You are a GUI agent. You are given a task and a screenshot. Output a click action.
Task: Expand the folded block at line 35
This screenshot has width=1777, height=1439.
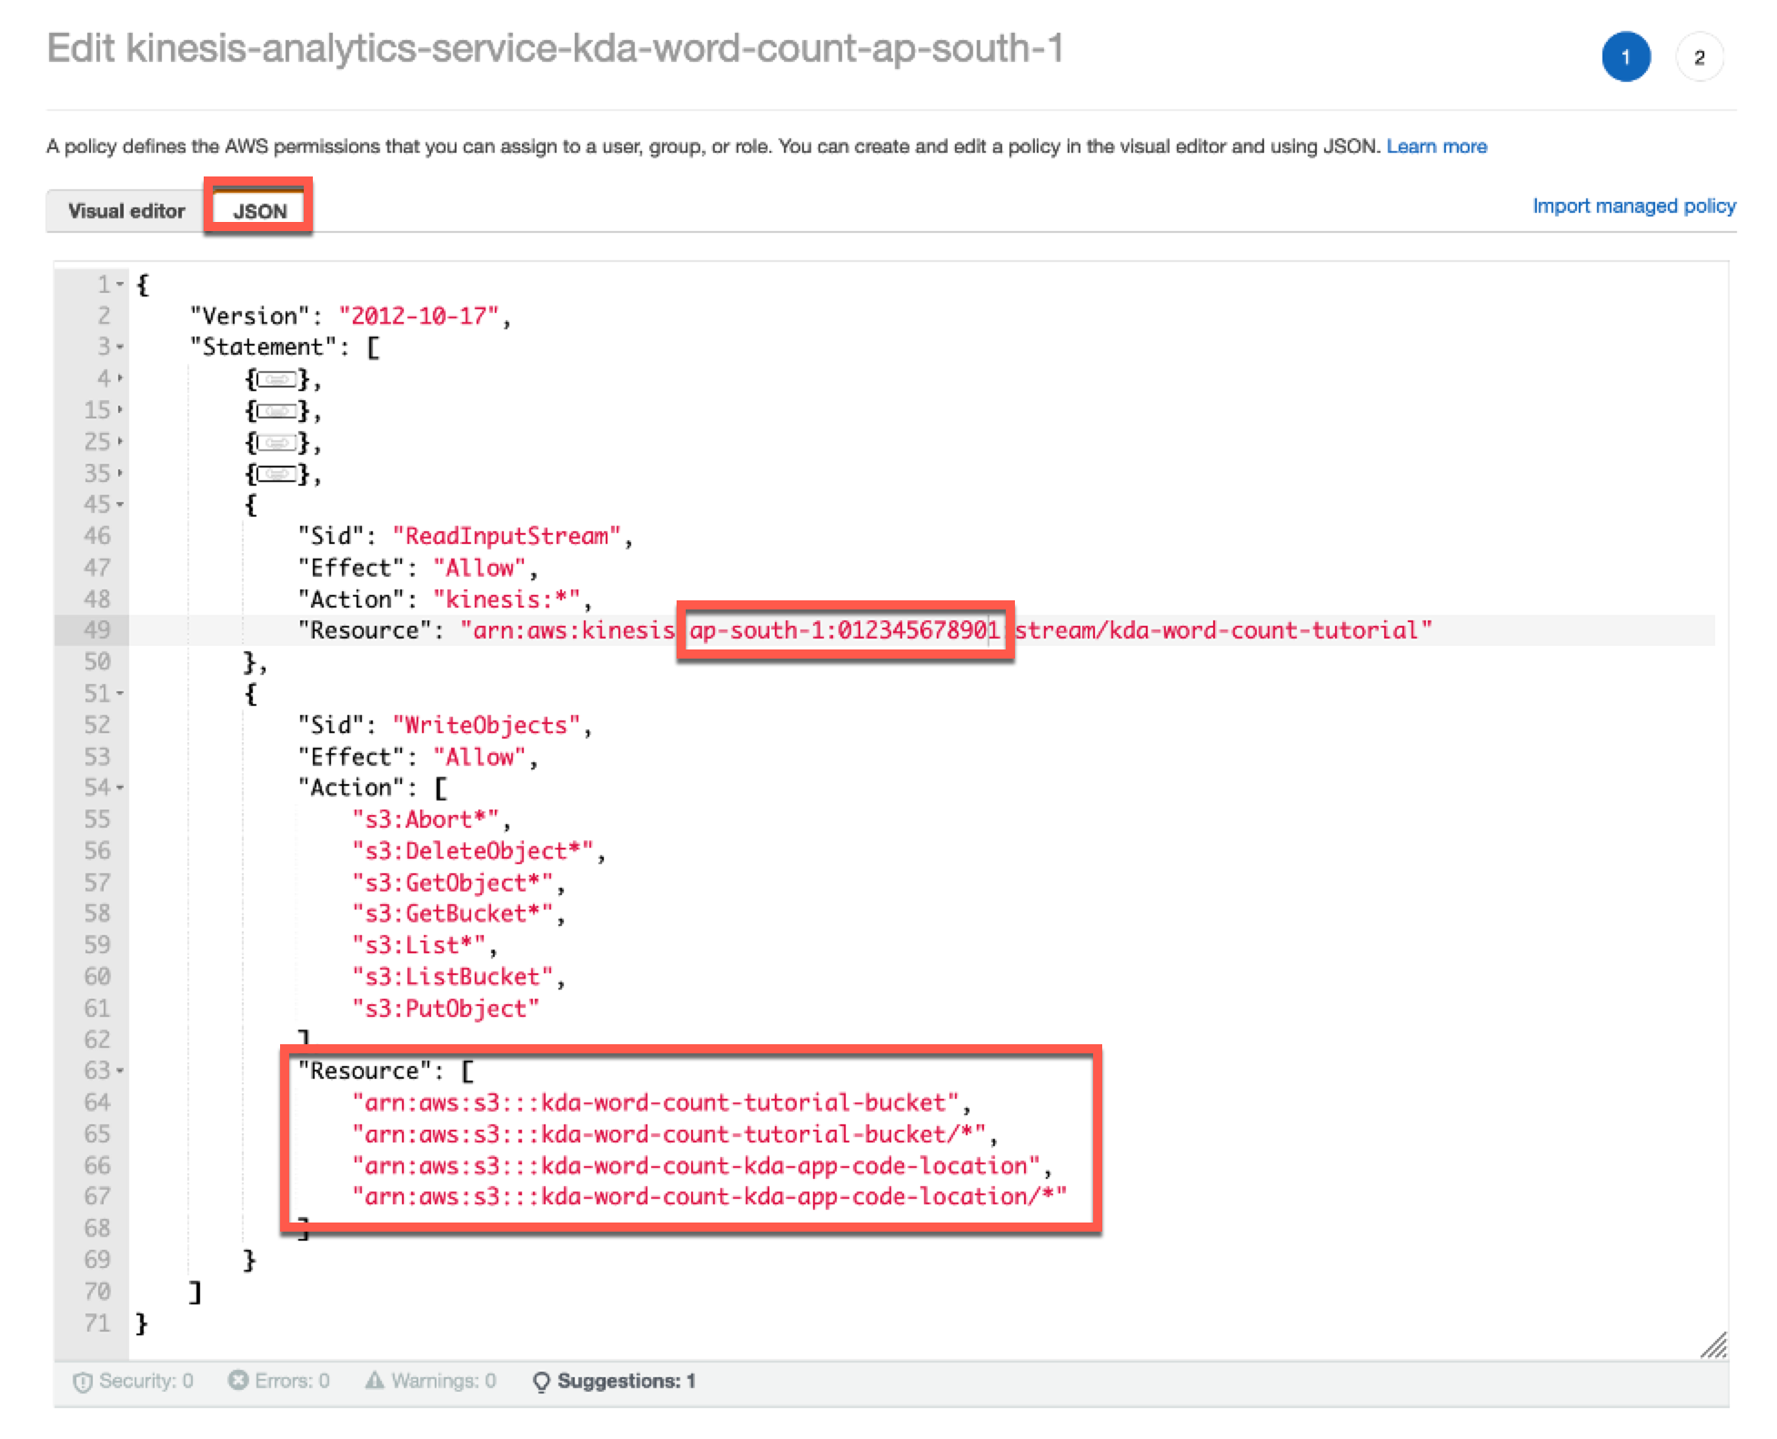[x=120, y=474]
